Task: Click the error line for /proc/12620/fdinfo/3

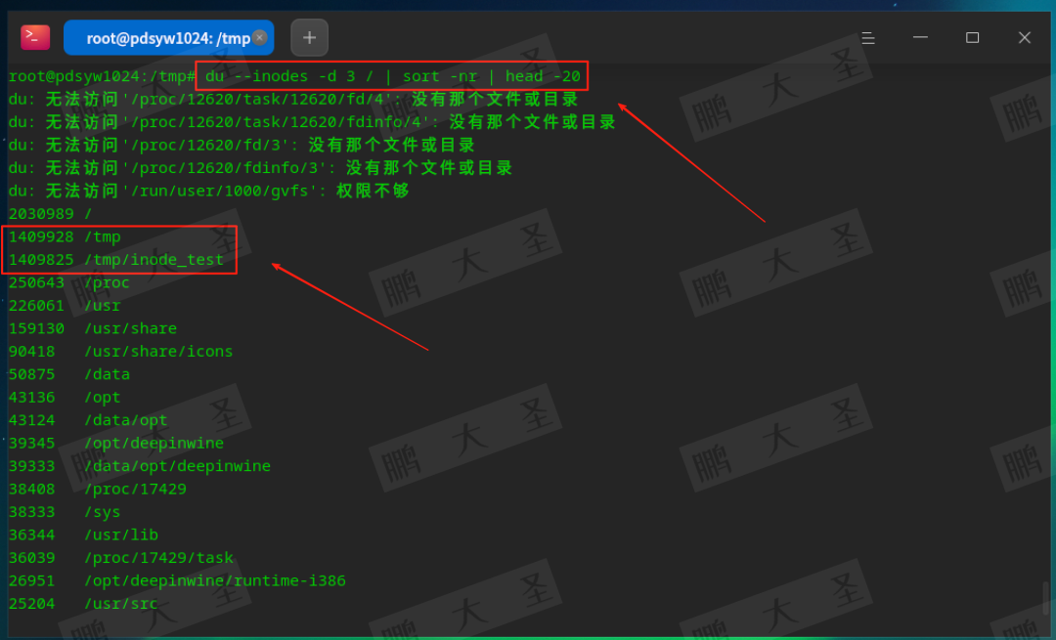Action: pos(260,167)
